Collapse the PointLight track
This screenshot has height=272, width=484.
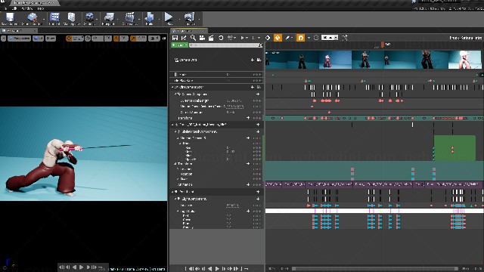(x=172, y=192)
